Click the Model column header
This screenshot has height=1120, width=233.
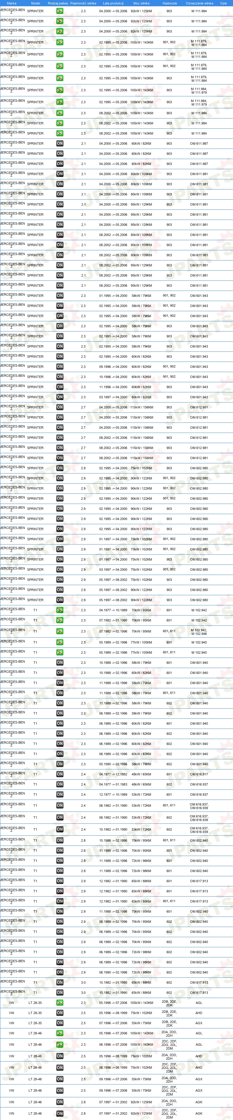tap(35, 3)
